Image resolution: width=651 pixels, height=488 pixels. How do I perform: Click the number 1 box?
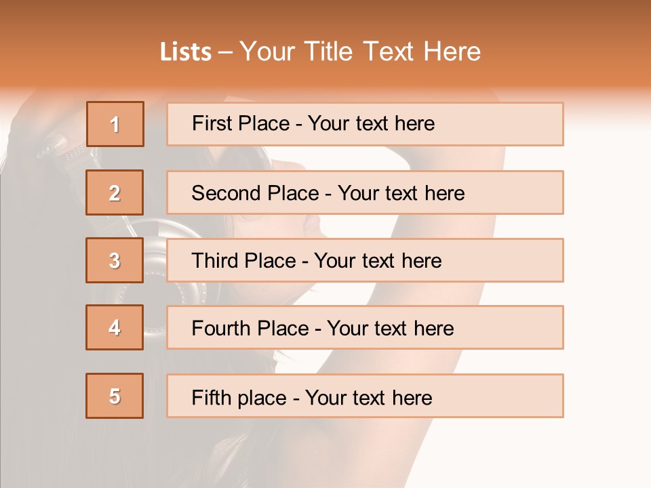pyautogui.click(x=115, y=124)
